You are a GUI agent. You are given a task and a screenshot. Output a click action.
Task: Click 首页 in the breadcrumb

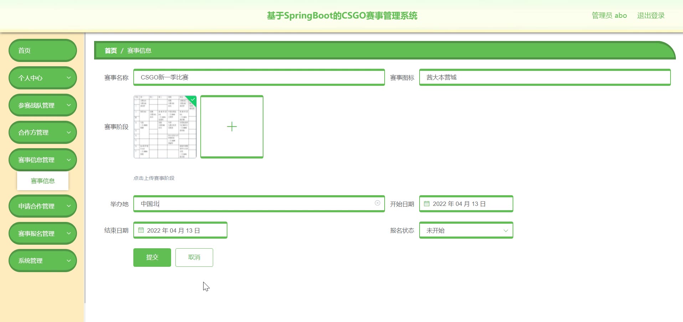pyautogui.click(x=111, y=51)
